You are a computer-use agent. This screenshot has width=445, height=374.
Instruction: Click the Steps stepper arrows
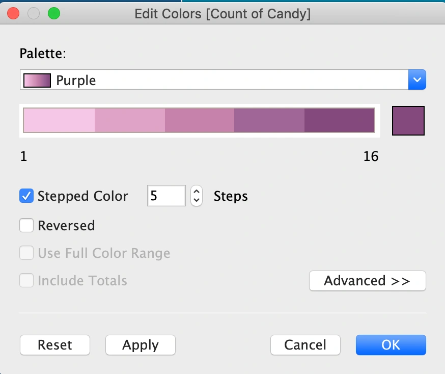pos(197,196)
